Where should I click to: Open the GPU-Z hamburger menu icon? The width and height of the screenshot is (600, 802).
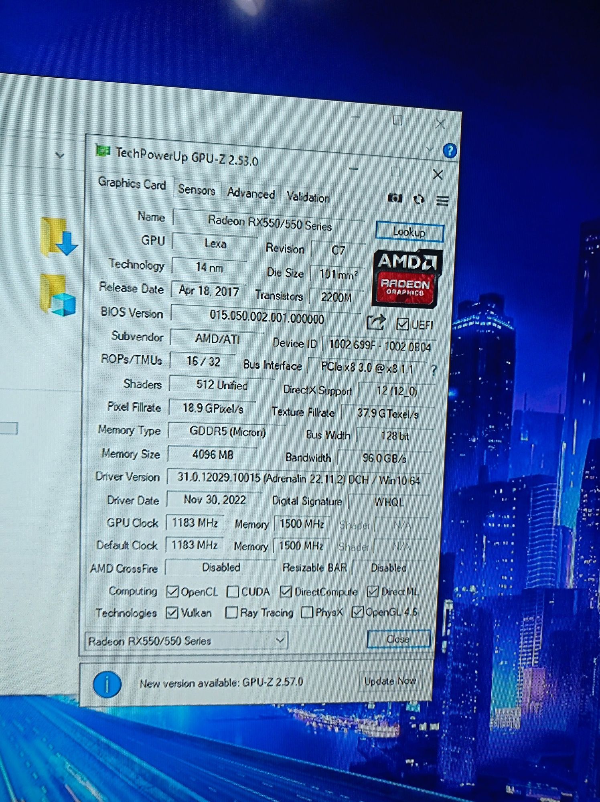(x=443, y=200)
